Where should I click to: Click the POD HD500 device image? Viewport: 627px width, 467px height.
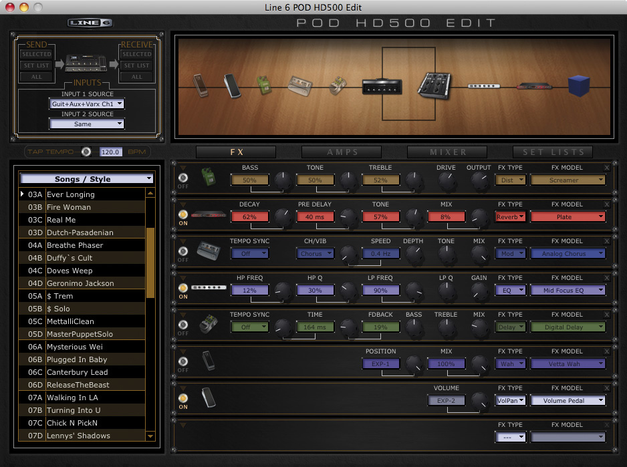tap(86, 63)
